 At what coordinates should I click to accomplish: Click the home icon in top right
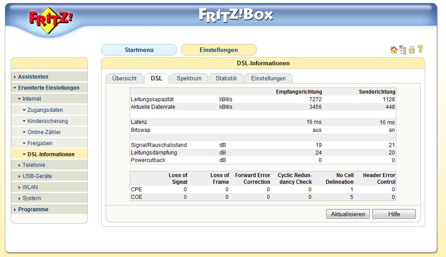click(394, 50)
